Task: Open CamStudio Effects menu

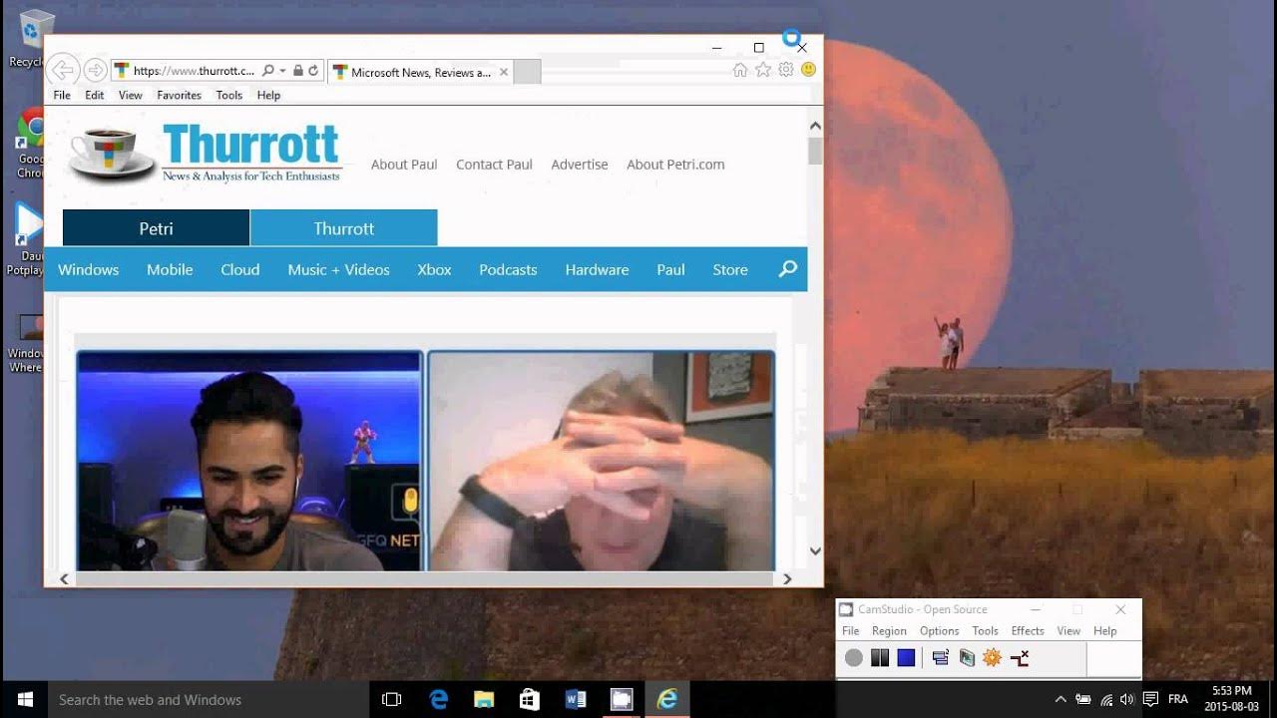Action: (x=1028, y=631)
